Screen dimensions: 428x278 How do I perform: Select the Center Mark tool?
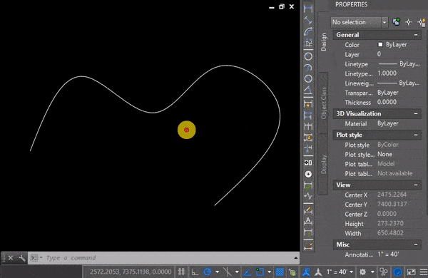[x=308, y=174]
